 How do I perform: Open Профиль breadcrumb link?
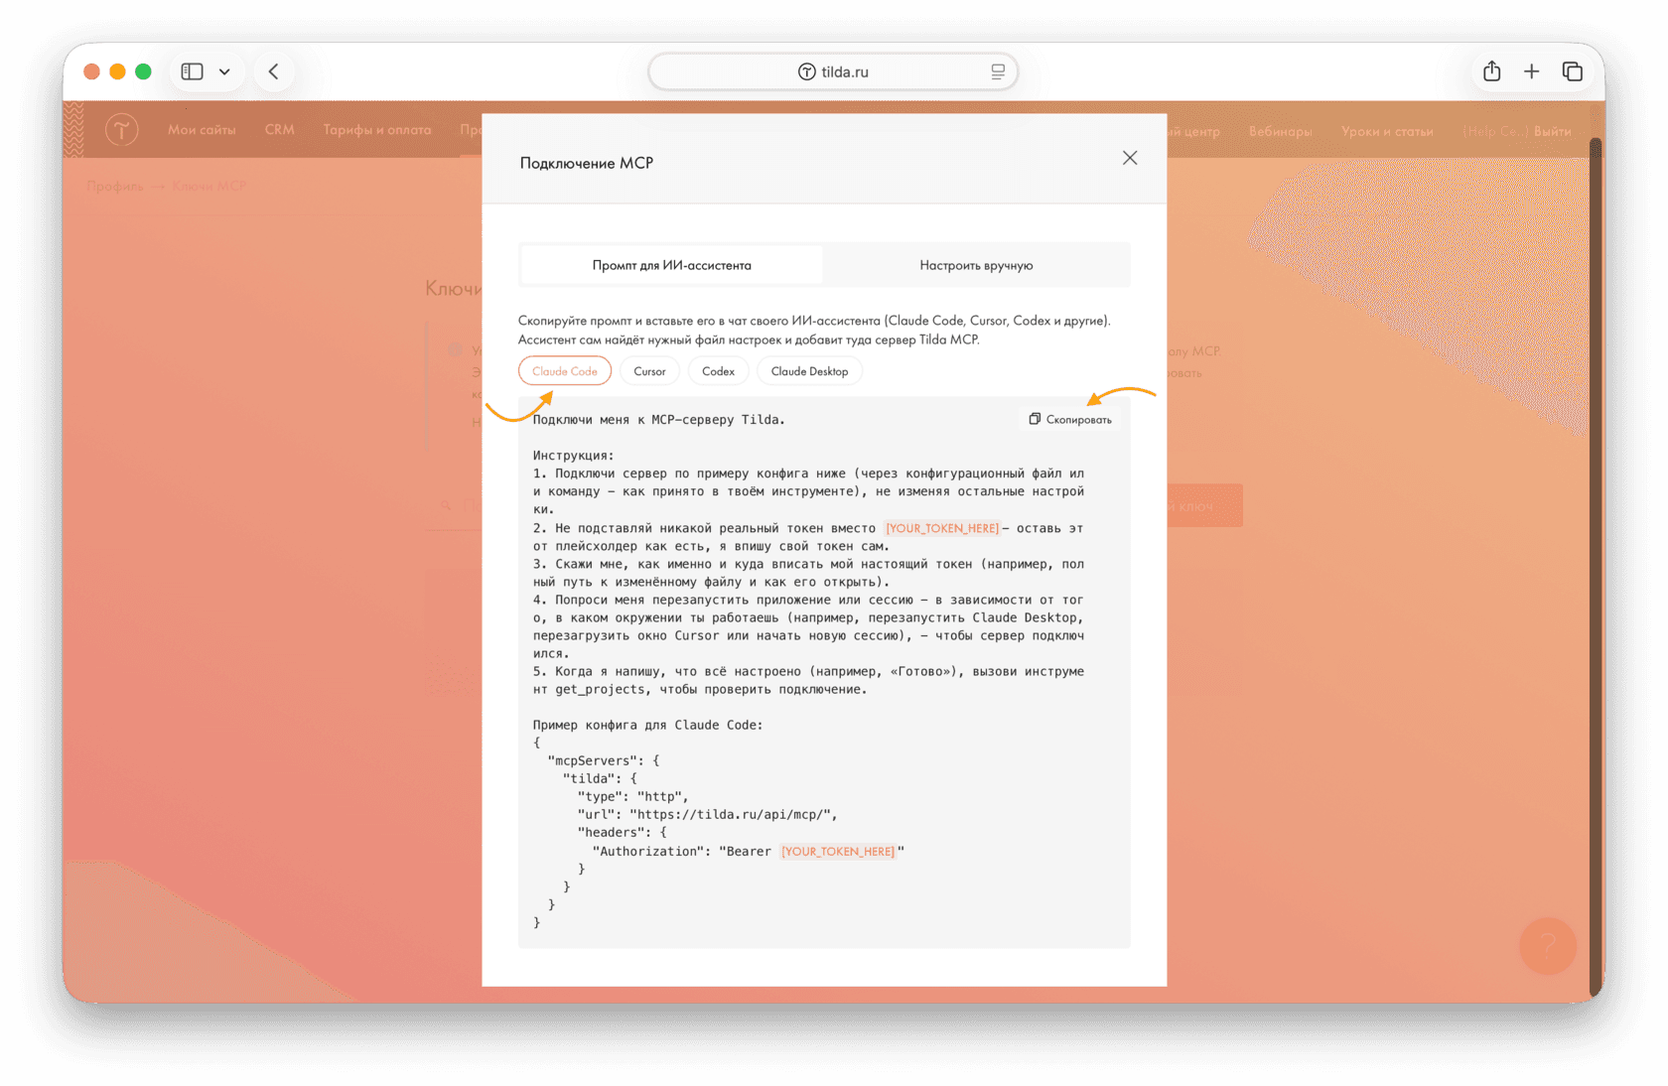[x=114, y=186]
